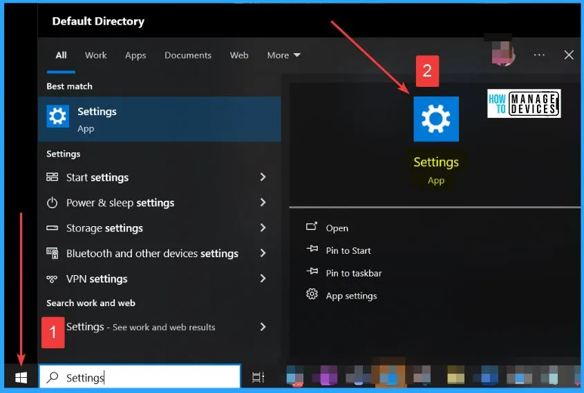
Task: Expand the More dropdown
Action: tap(284, 55)
